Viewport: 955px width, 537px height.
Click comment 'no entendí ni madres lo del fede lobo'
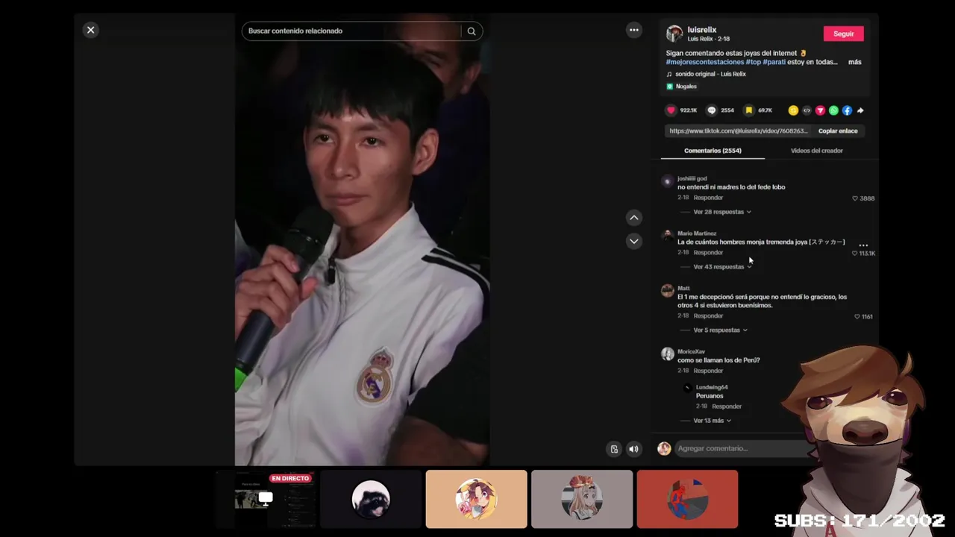(x=731, y=187)
